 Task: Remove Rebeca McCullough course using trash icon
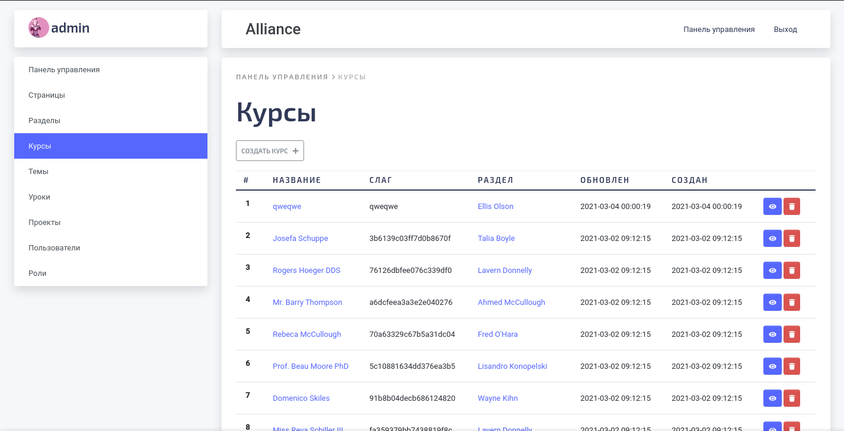point(792,334)
